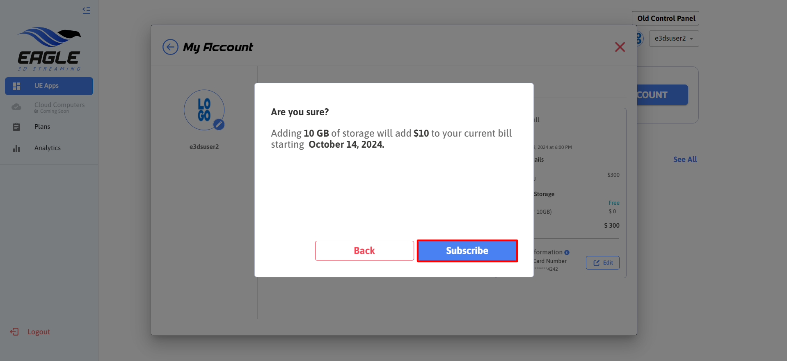Click the See All link
This screenshot has width=787, height=361.
tap(685, 160)
